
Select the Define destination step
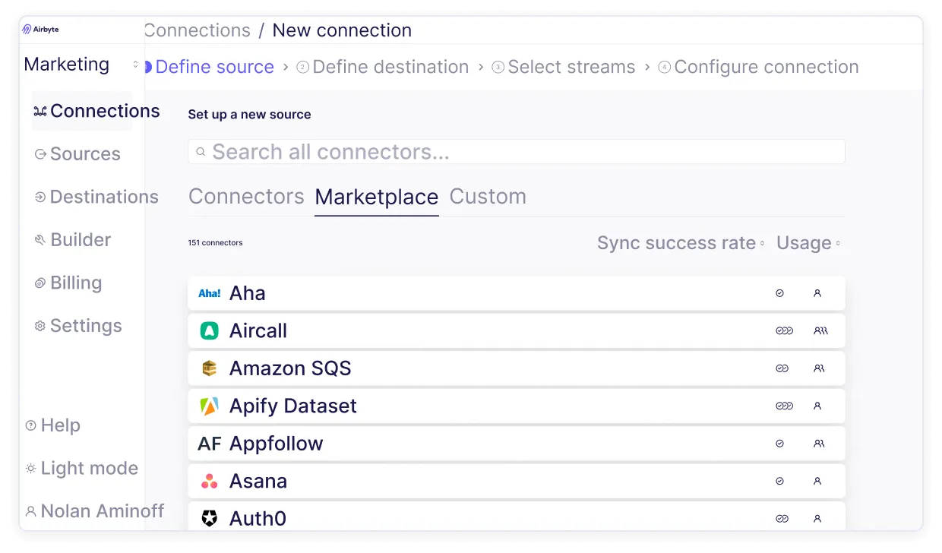[x=383, y=67]
